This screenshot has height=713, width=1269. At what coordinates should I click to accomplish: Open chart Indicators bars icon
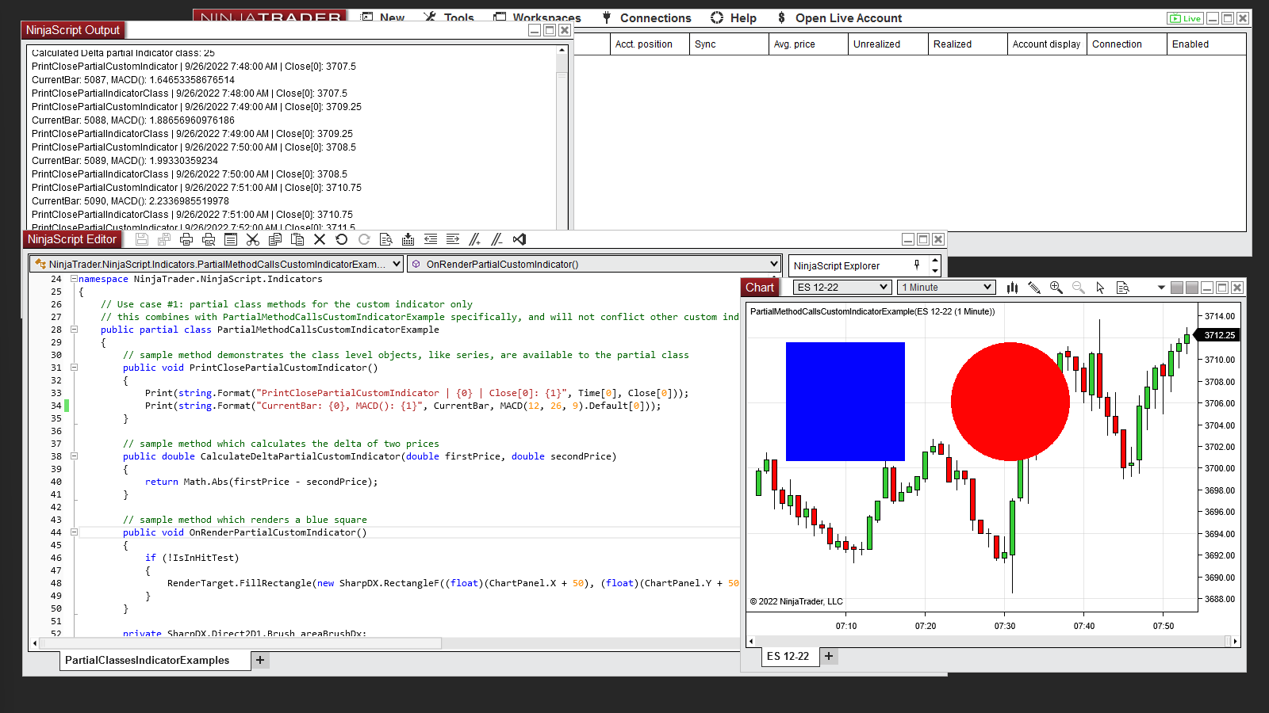[1012, 288]
